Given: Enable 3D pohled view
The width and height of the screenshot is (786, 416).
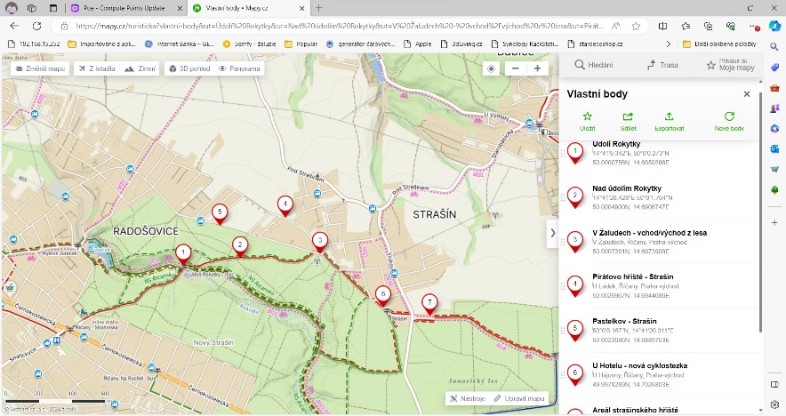Looking at the screenshot, I should 189,68.
